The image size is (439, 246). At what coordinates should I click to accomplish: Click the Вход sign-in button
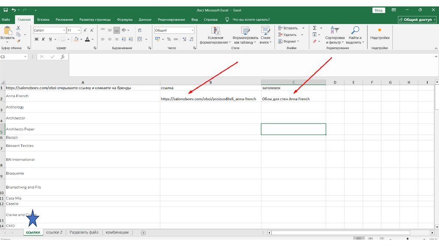pos(379,10)
